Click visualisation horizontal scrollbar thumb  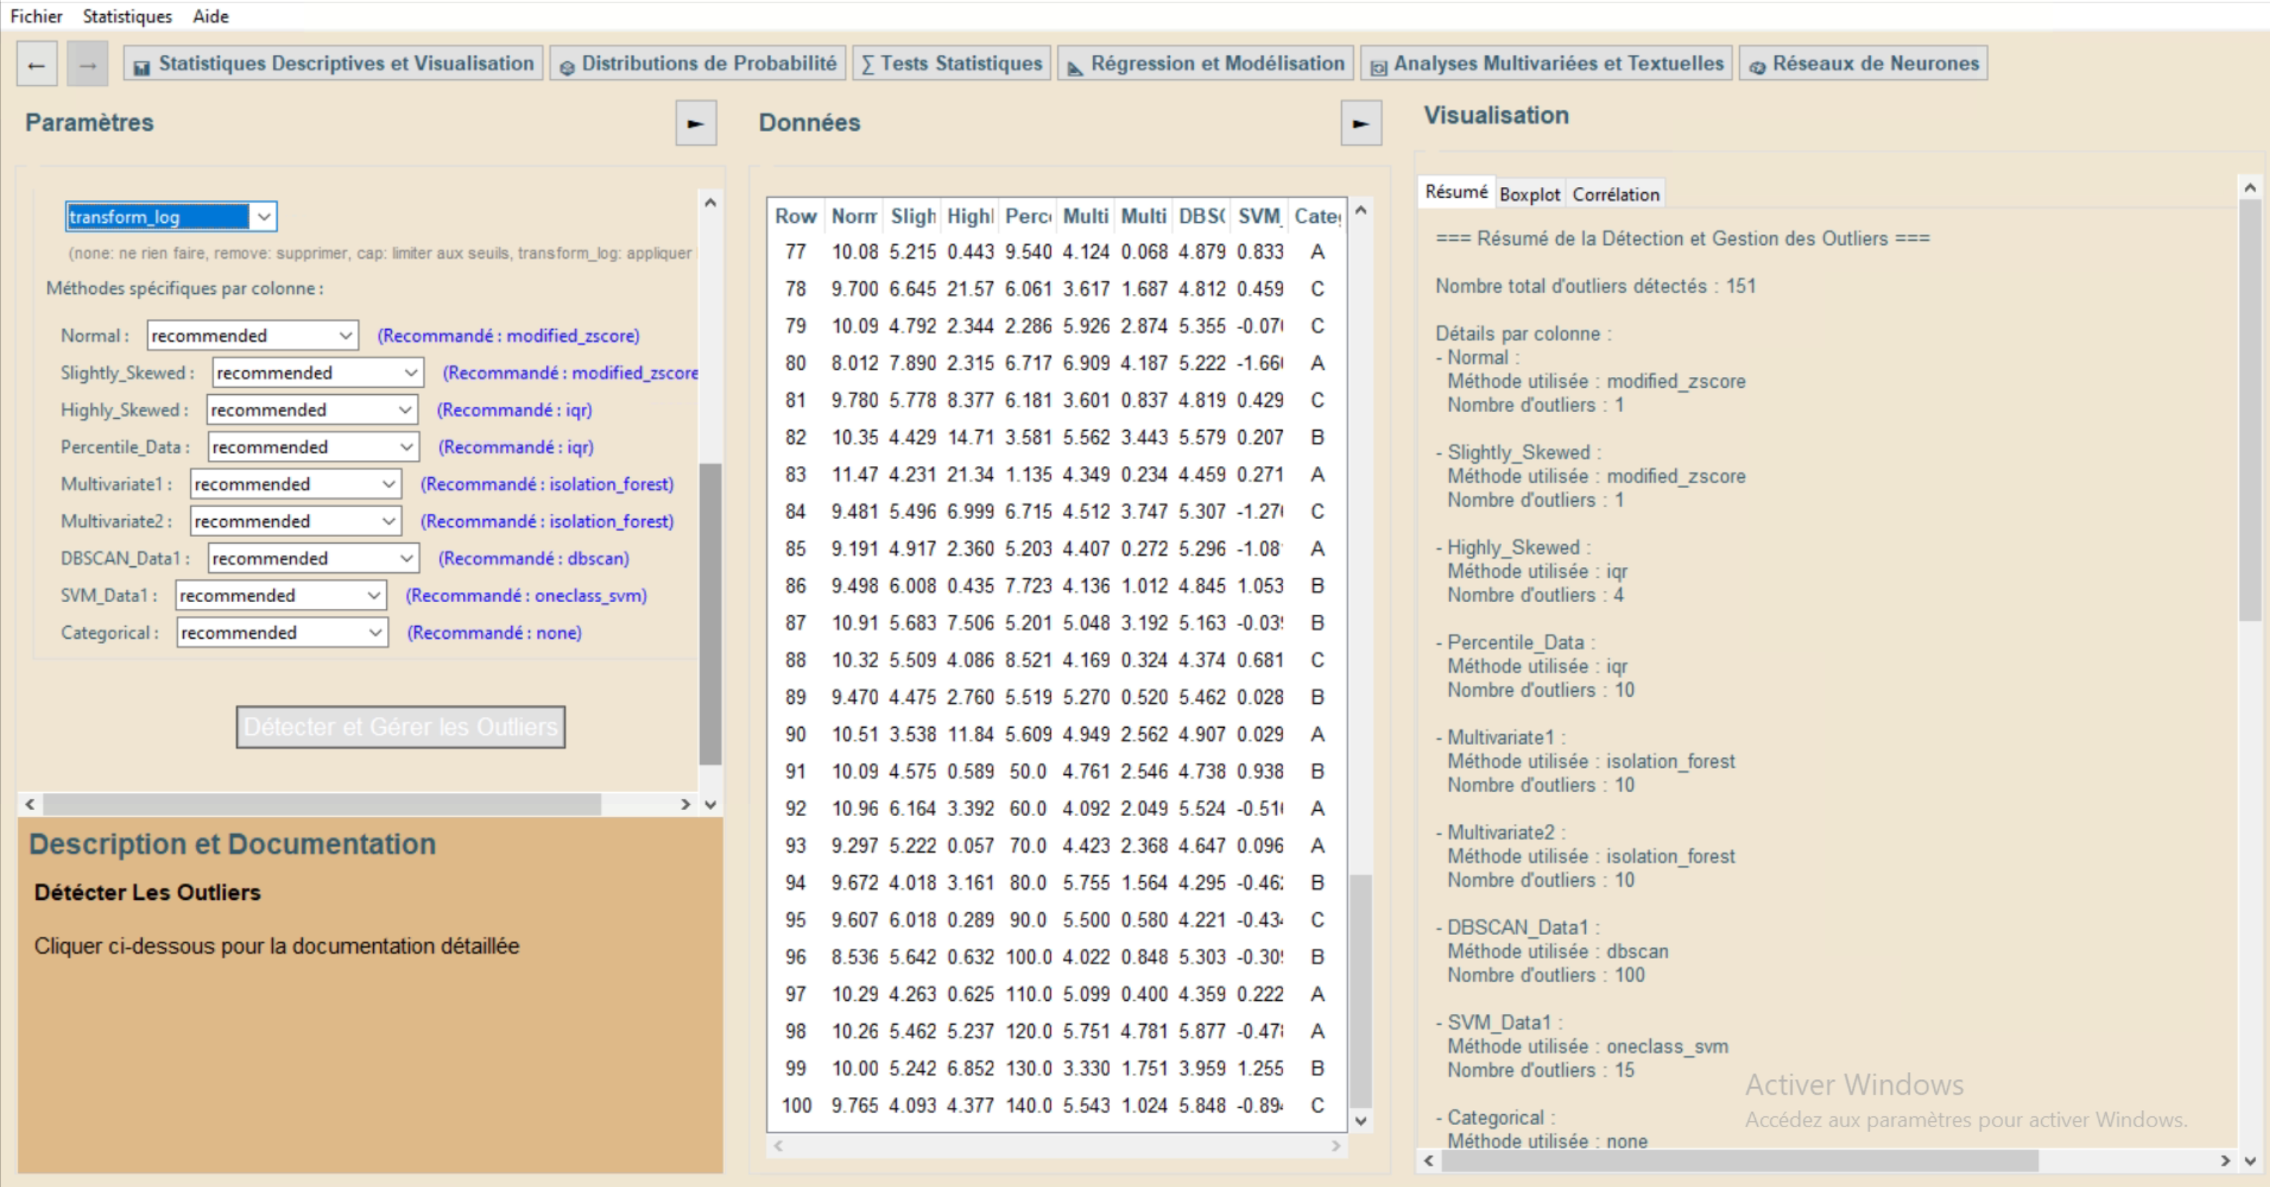click(1739, 1161)
